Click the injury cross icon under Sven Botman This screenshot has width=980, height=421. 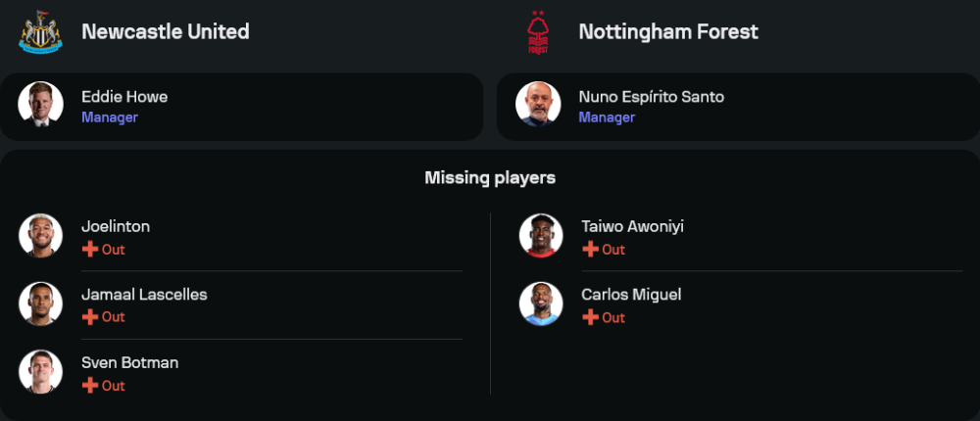pos(89,386)
